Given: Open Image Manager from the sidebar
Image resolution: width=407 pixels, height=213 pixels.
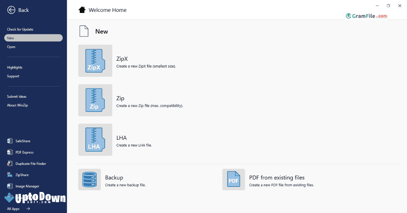Looking at the screenshot, I should (x=10, y=186).
